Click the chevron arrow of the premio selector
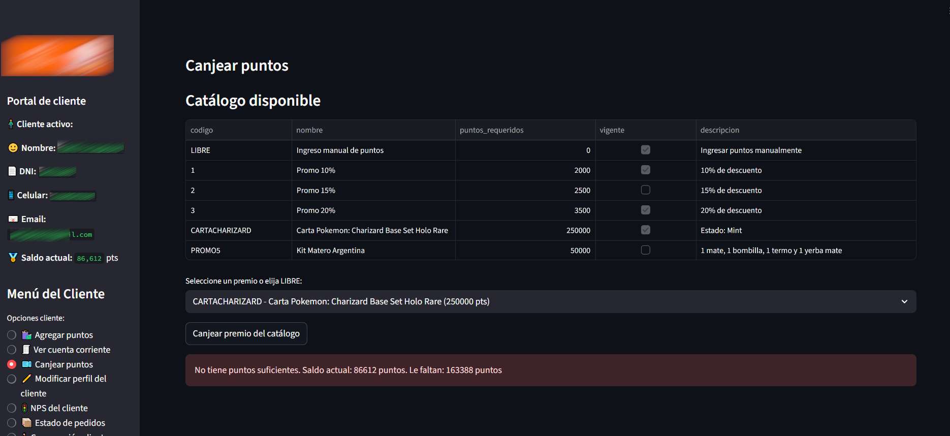 904,302
